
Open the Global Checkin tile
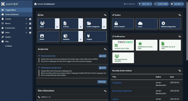[123, 24]
